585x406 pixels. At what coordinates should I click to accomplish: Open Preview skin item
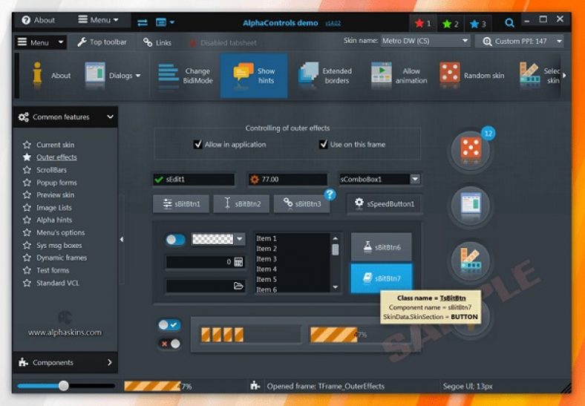55,194
